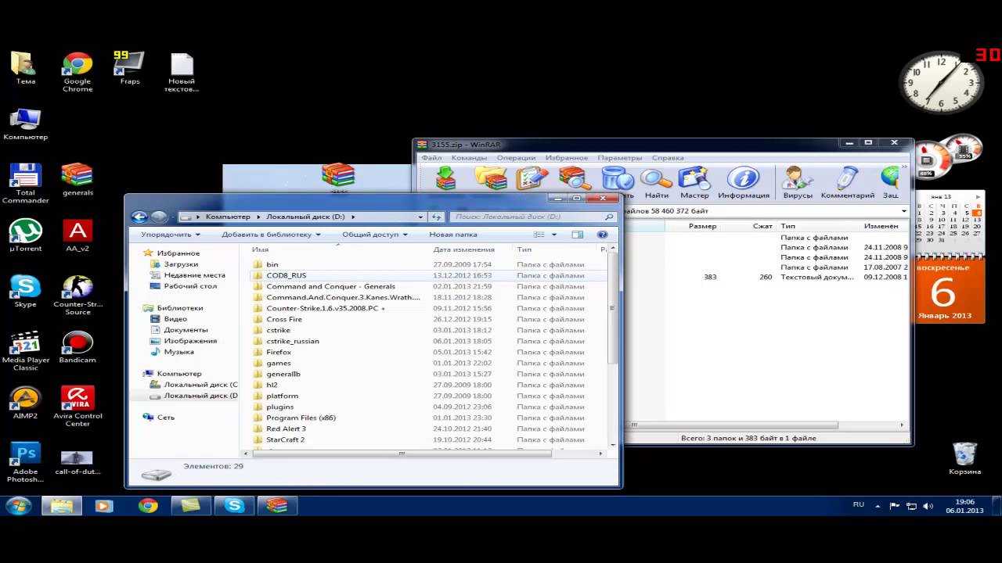The image size is (1002, 563).
Task: Click the Комментарий icon in WinRAR
Action: click(x=848, y=183)
